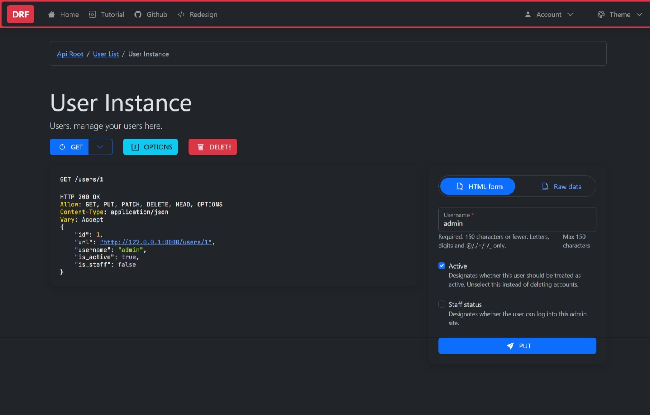Screen dimensions: 650x415
Task: Open the Account dropdown chevron
Action: (570, 14)
